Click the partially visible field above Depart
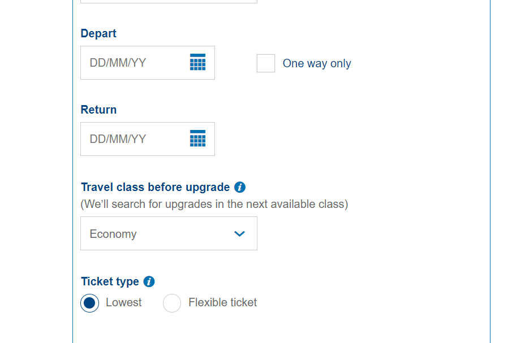 169,1
